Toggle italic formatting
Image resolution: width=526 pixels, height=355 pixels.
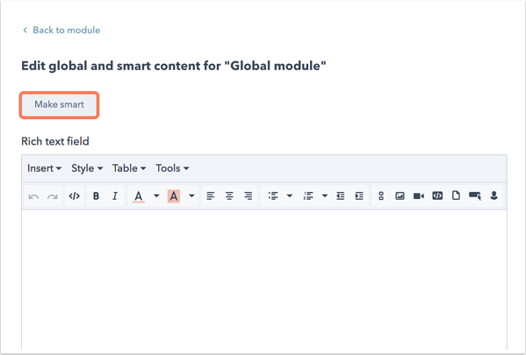point(115,196)
